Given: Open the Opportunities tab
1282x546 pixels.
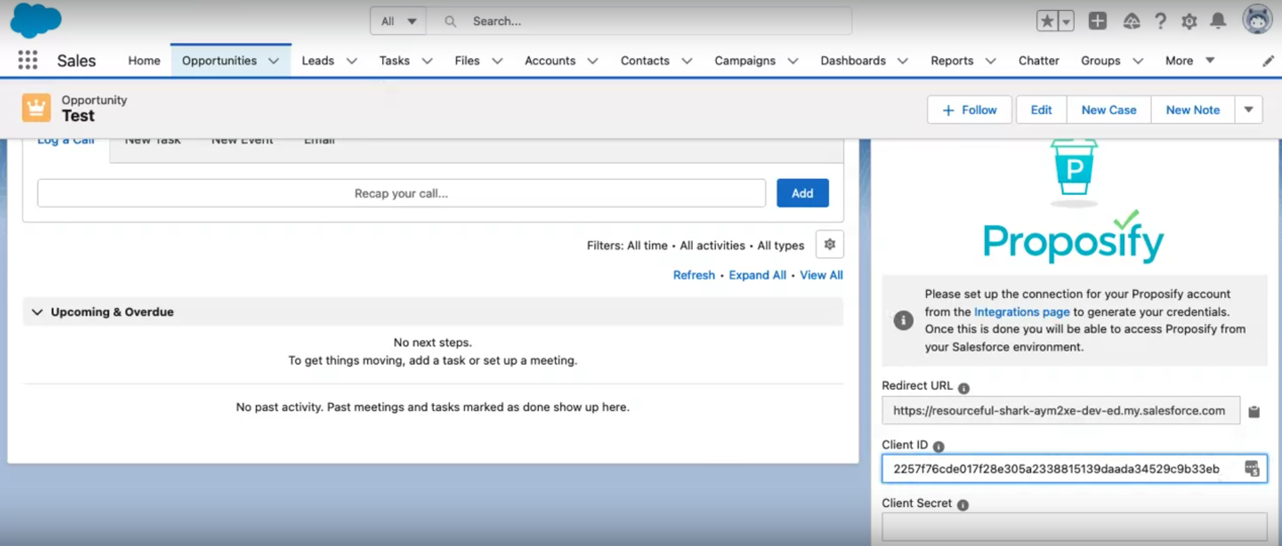Looking at the screenshot, I should pyautogui.click(x=219, y=61).
